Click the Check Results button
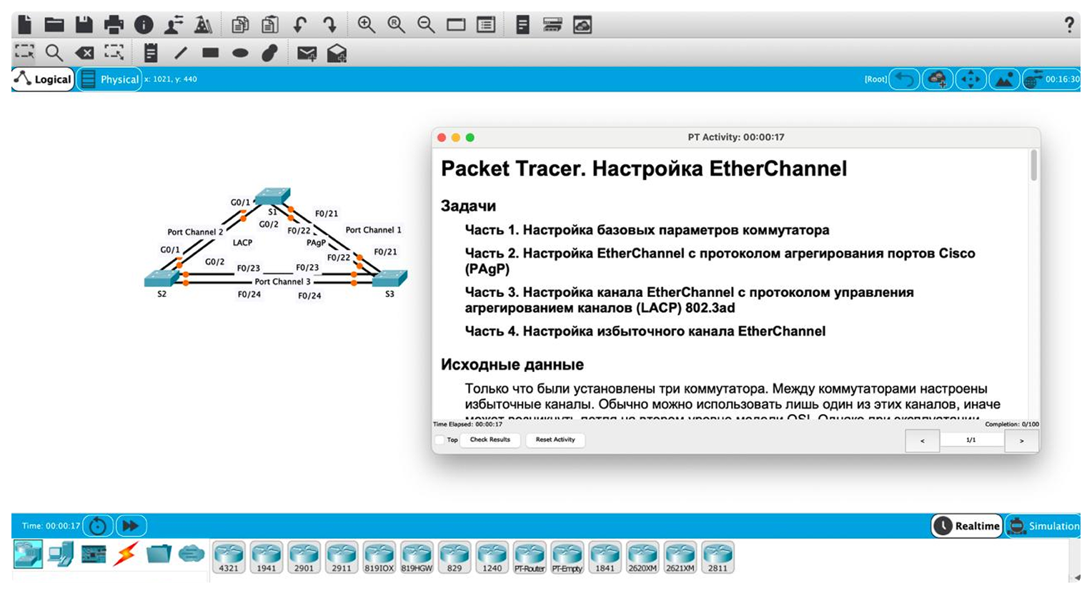Screen dimensions: 1092x594 pyautogui.click(x=490, y=440)
